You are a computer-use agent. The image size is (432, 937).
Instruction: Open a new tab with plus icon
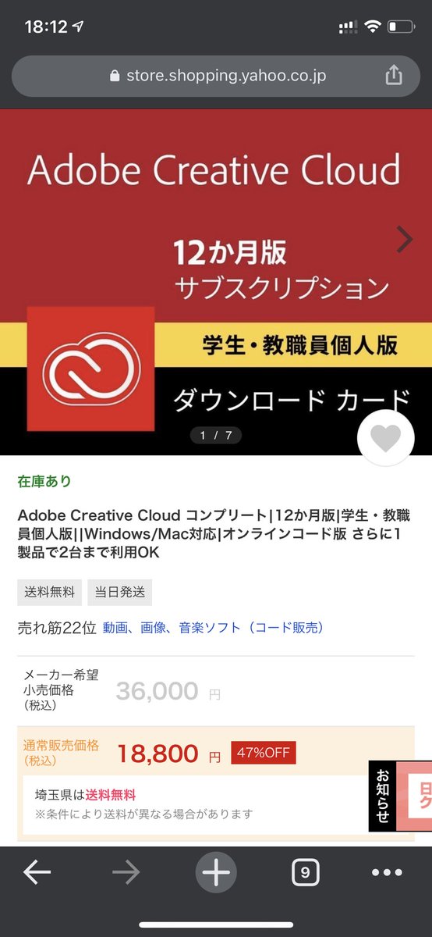(x=216, y=872)
